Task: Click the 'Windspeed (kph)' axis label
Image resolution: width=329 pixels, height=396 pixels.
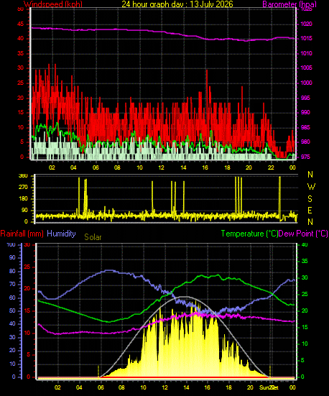Action: 53,4
